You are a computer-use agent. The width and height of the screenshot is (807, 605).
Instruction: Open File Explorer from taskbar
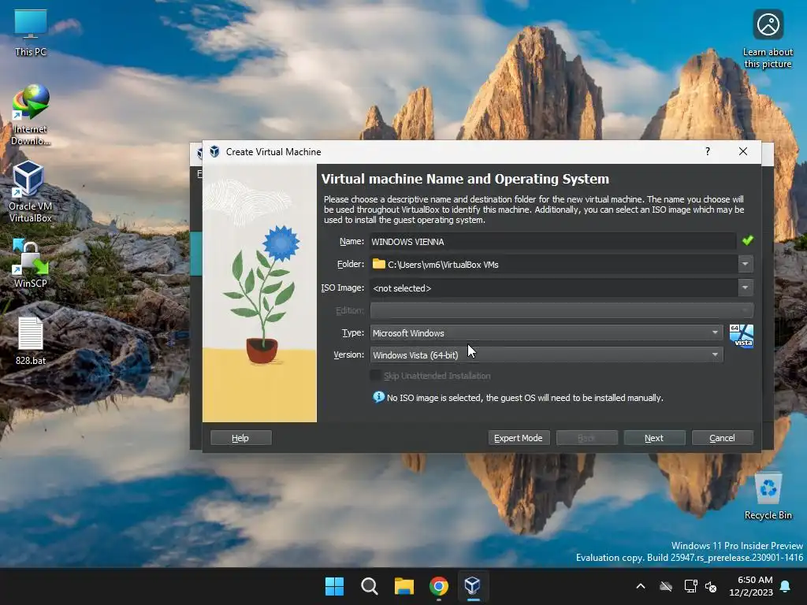click(404, 586)
